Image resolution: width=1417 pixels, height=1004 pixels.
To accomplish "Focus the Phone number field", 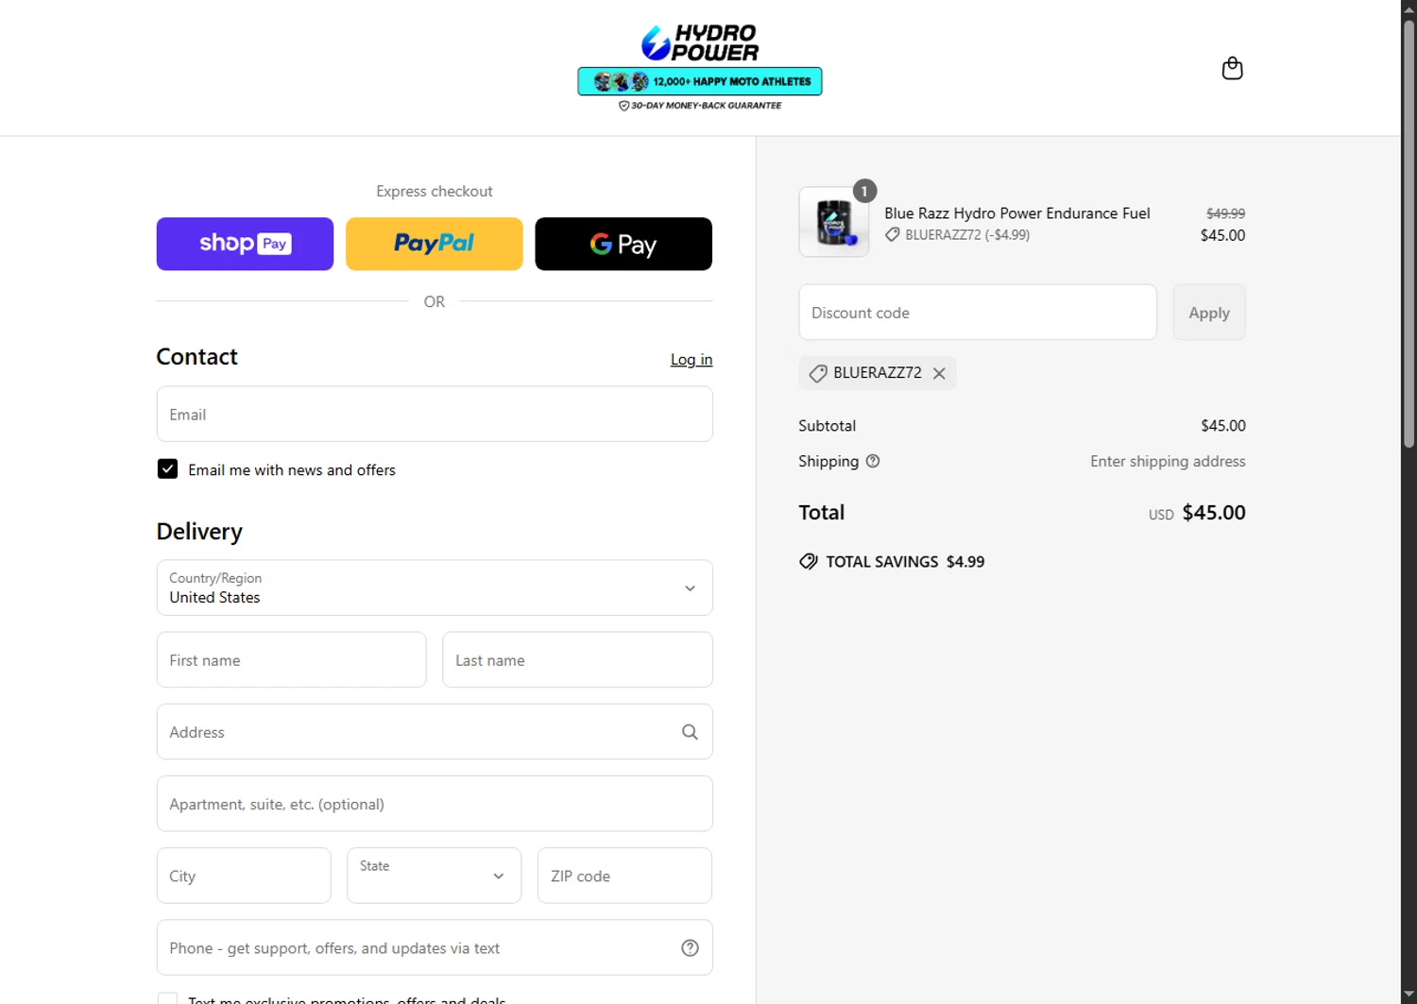I will click(435, 947).
